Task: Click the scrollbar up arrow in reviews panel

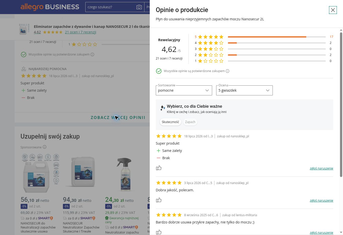Action: tap(341, 30)
